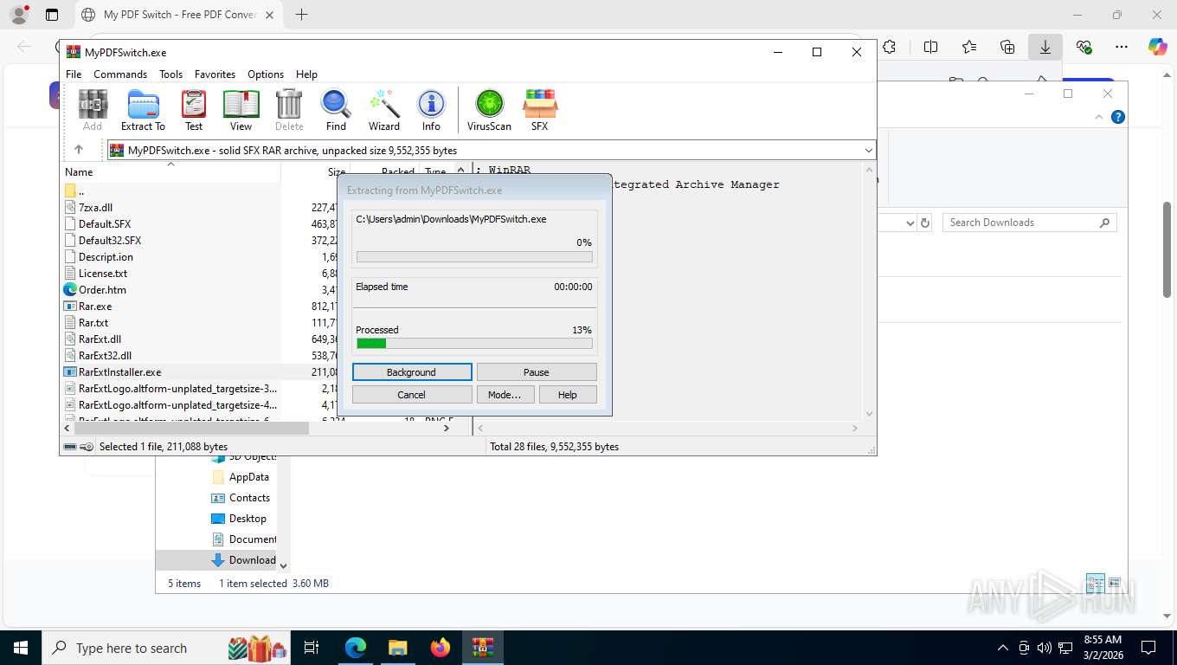
Task: Open the Windows Start menu
Action: (x=21, y=648)
